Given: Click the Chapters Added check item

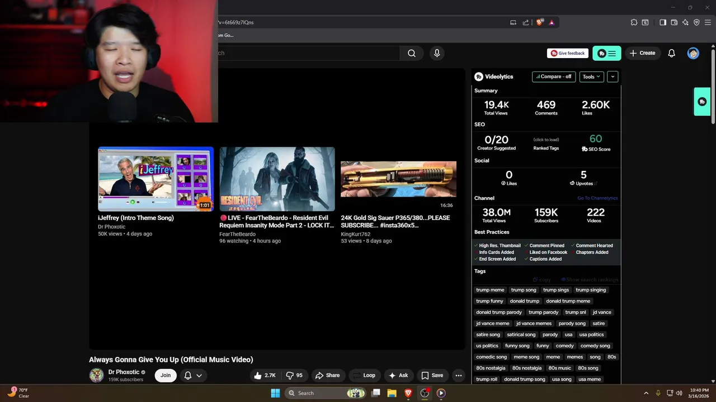Looking at the screenshot, I should tap(590, 252).
